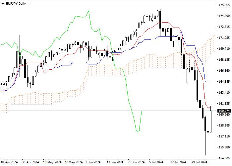Click the 13 Jun 2024 date label
Image resolution: width=232 pixels, height=166 pixels.
115,162
